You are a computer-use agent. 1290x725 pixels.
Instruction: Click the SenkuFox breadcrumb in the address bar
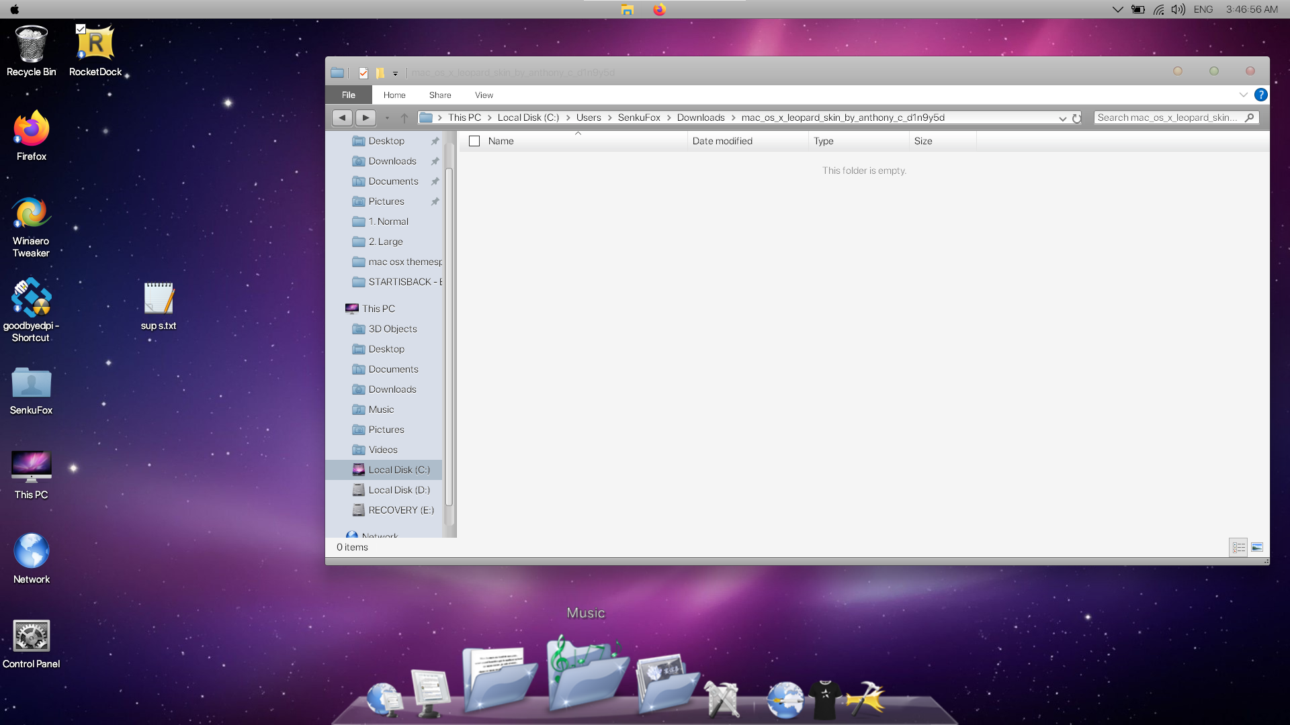click(638, 117)
